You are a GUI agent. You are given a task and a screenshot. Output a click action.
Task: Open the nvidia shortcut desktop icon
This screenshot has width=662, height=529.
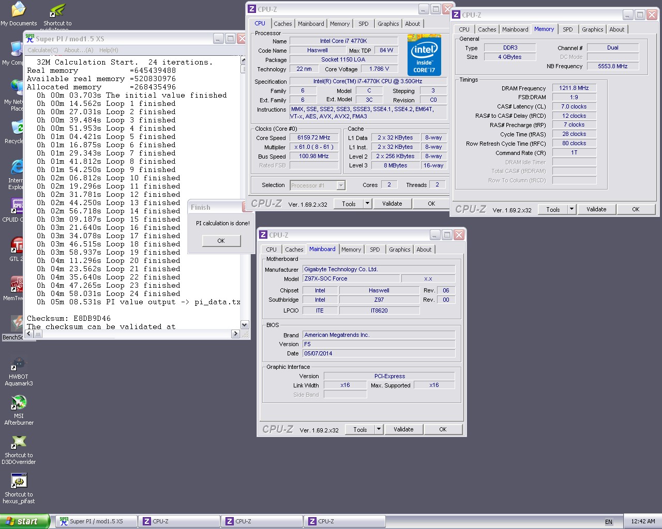(x=57, y=15)
